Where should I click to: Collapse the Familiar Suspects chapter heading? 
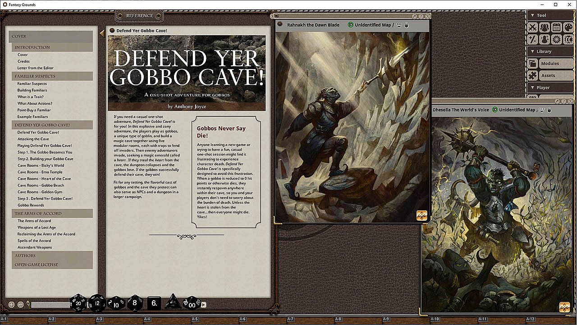click(x=52, y=76)
